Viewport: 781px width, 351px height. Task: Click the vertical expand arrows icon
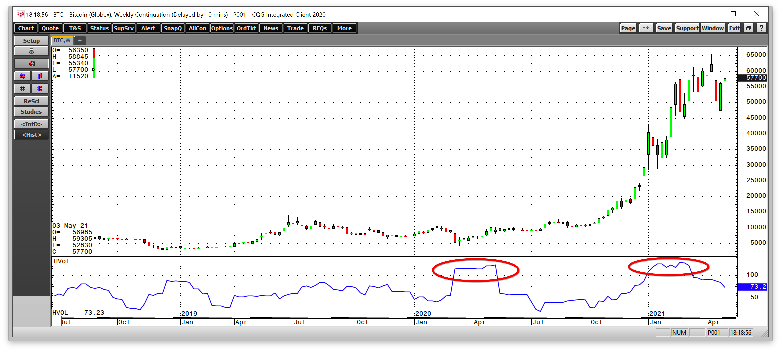(x=40, y=76)
